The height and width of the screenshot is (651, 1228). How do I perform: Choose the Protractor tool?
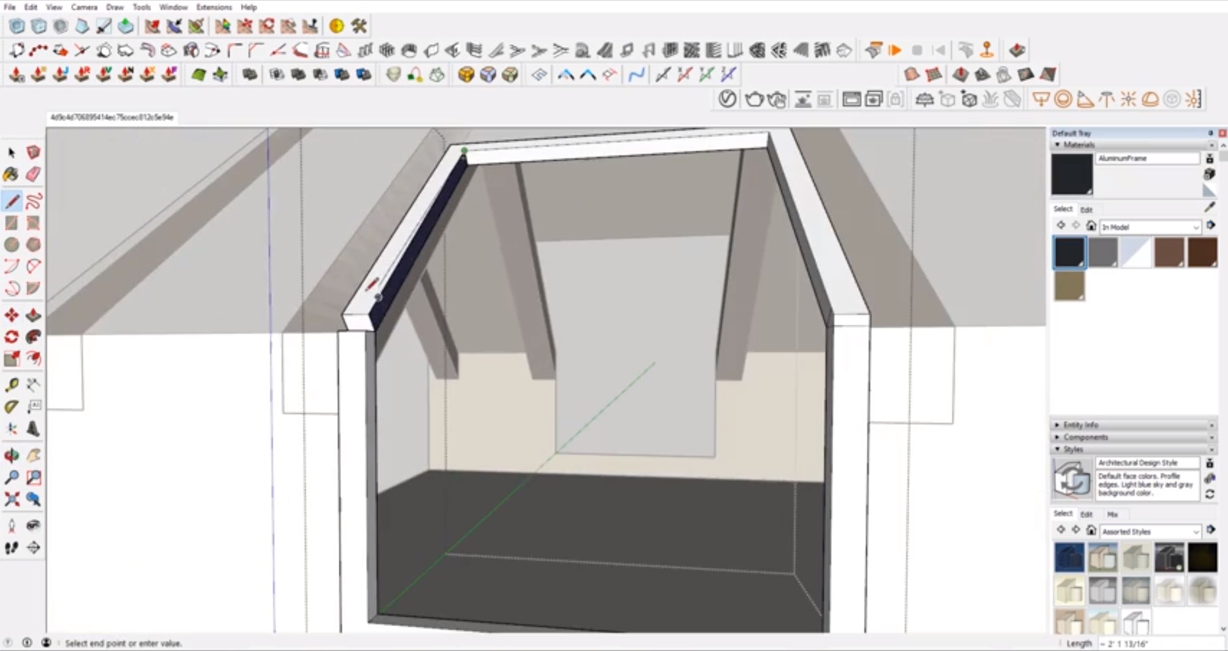tap(12, 407)
